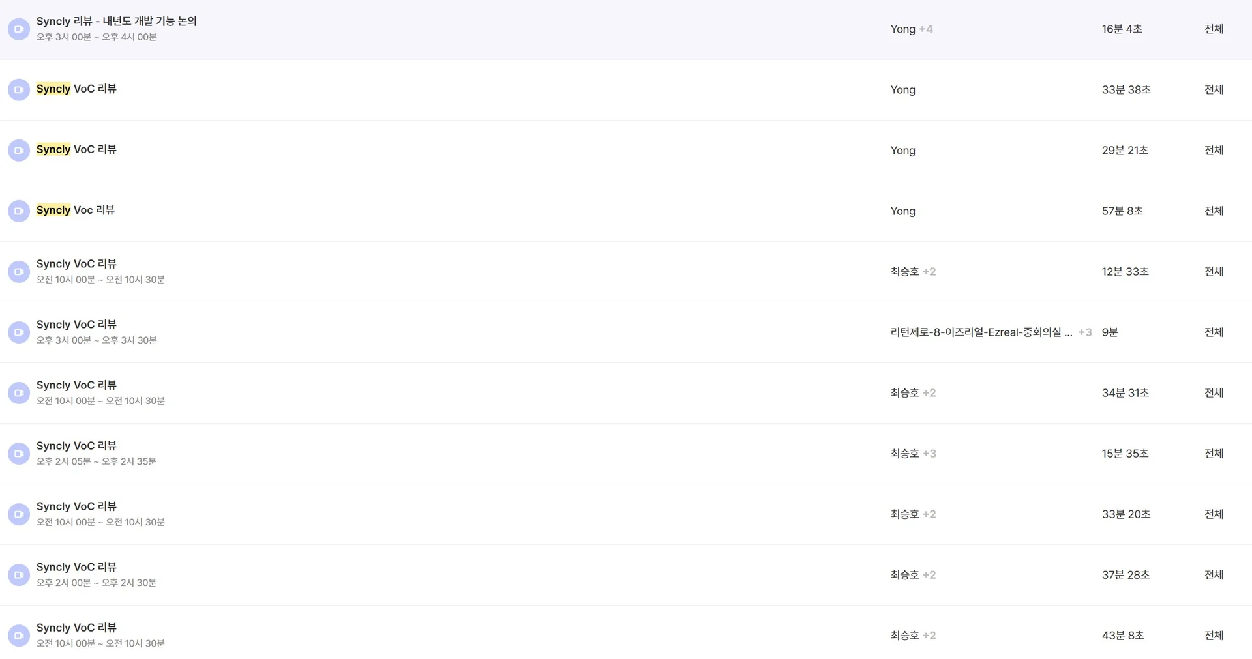This screenshot has height=659, width=1252.
Task: Click the video icon on the 15분 35초 recording row
Action: click(x=19, y=454)
